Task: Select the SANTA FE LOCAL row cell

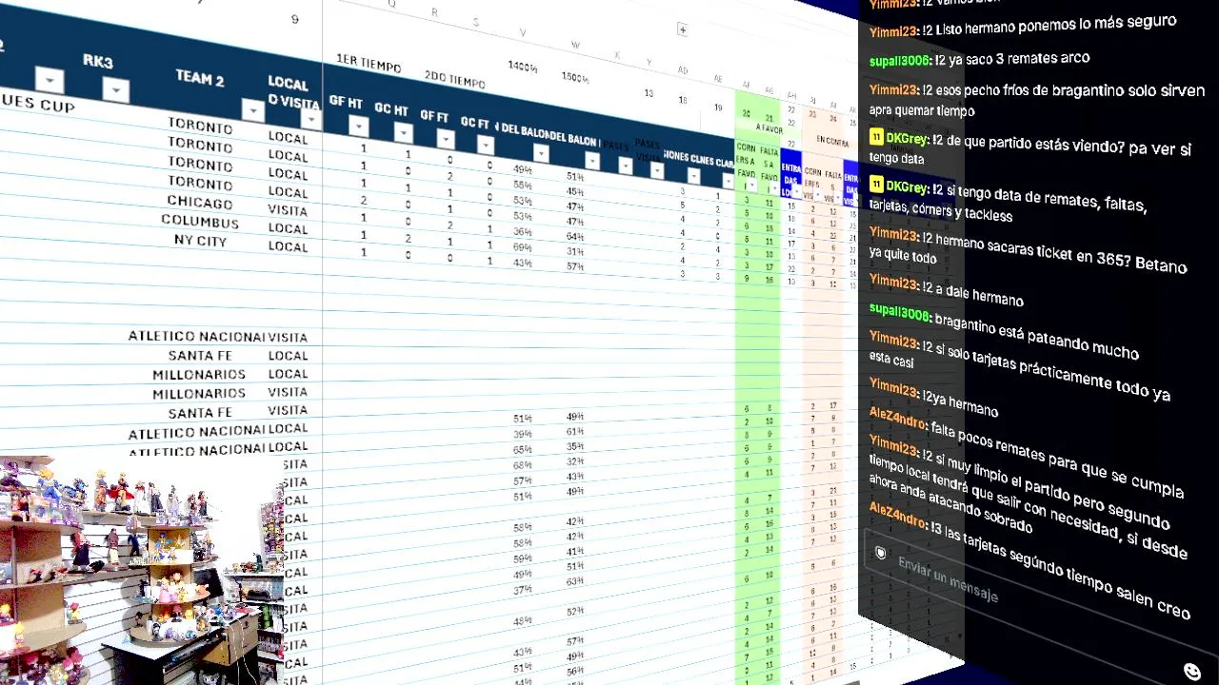Action: coord(200,356)
